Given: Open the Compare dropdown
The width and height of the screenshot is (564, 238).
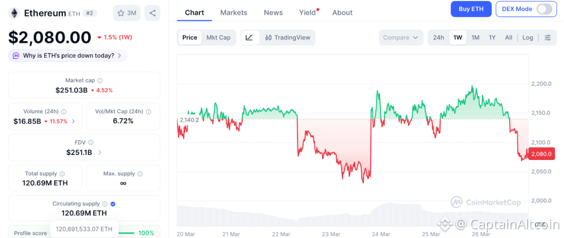Looking at the screenshot, I should point(400,37).
